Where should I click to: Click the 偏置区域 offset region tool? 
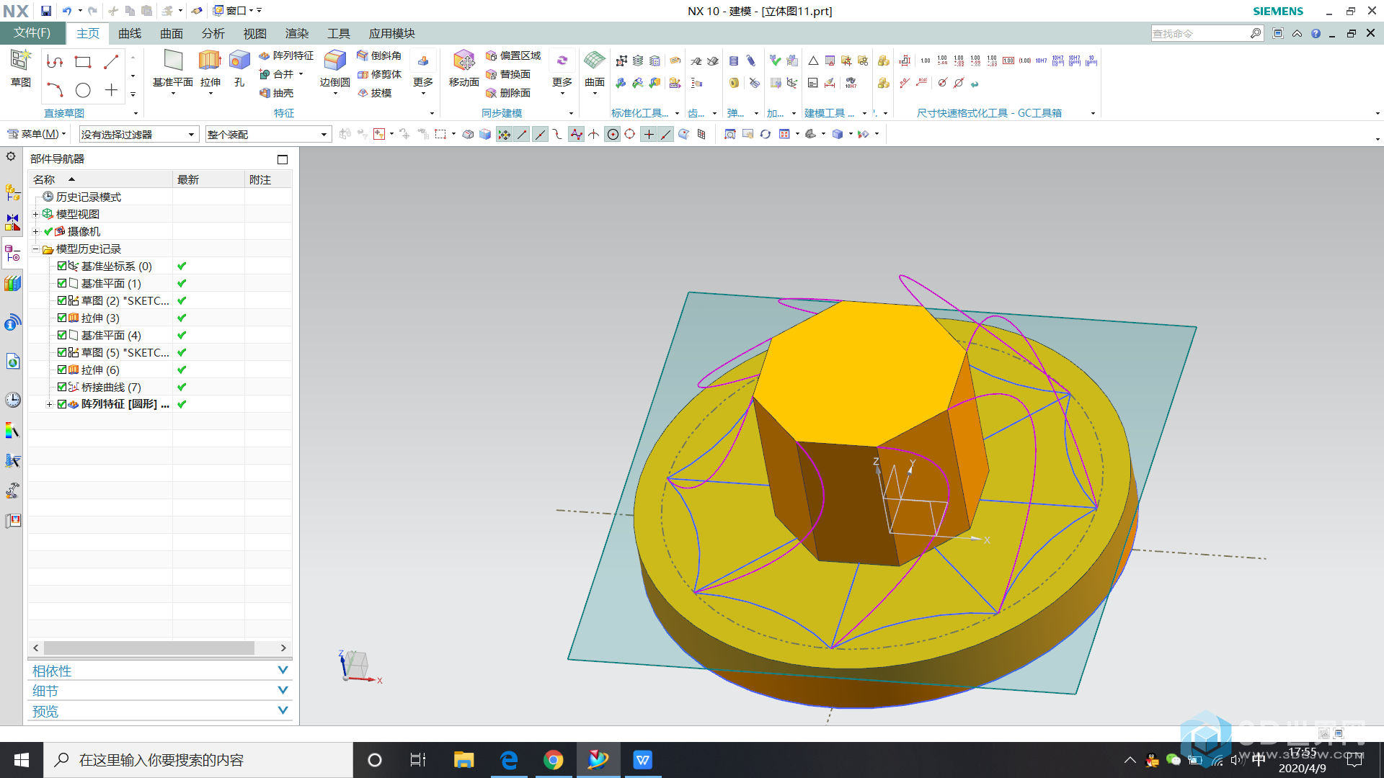(x=513, y=55)
